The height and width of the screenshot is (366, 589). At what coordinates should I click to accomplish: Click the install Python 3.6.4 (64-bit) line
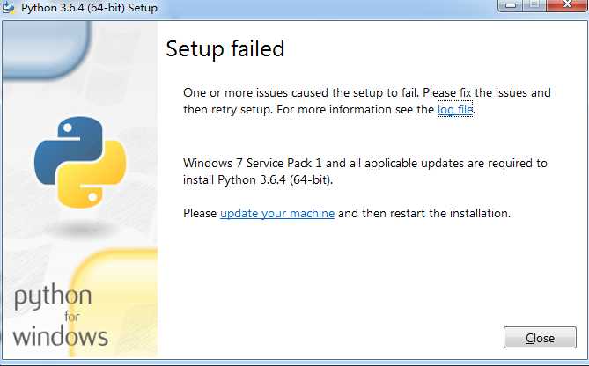coord(258,179)
